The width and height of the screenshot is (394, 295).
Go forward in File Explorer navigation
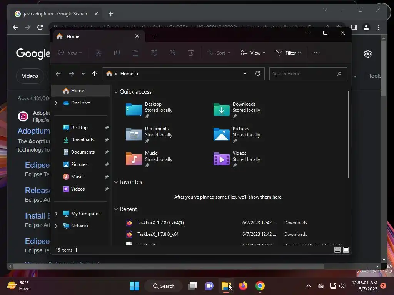coord(71,74)
